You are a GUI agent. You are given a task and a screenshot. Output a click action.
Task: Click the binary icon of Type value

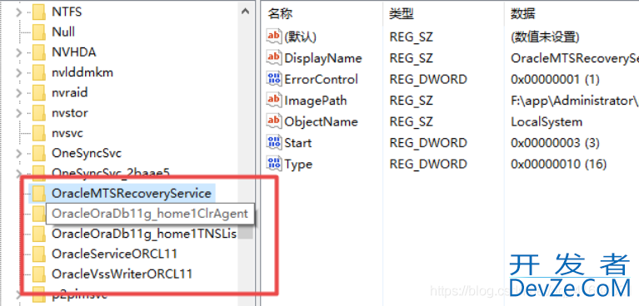click(274, 164)
